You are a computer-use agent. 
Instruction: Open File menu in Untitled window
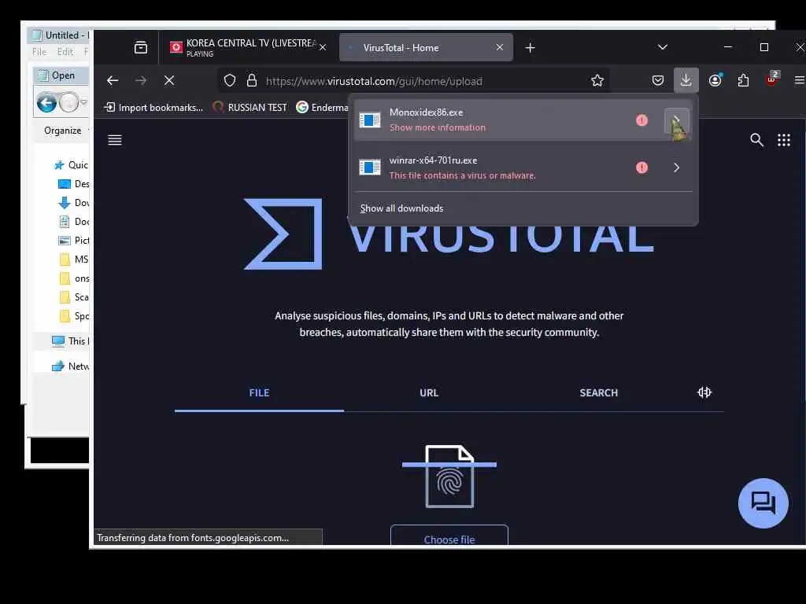click(39, 51)
